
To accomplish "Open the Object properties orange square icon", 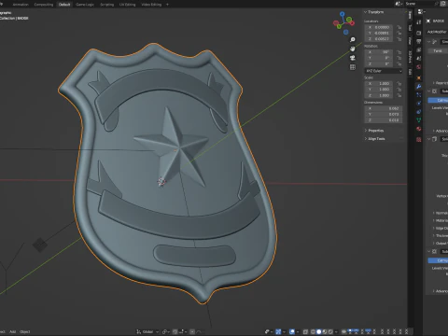I will pos(419,77).
